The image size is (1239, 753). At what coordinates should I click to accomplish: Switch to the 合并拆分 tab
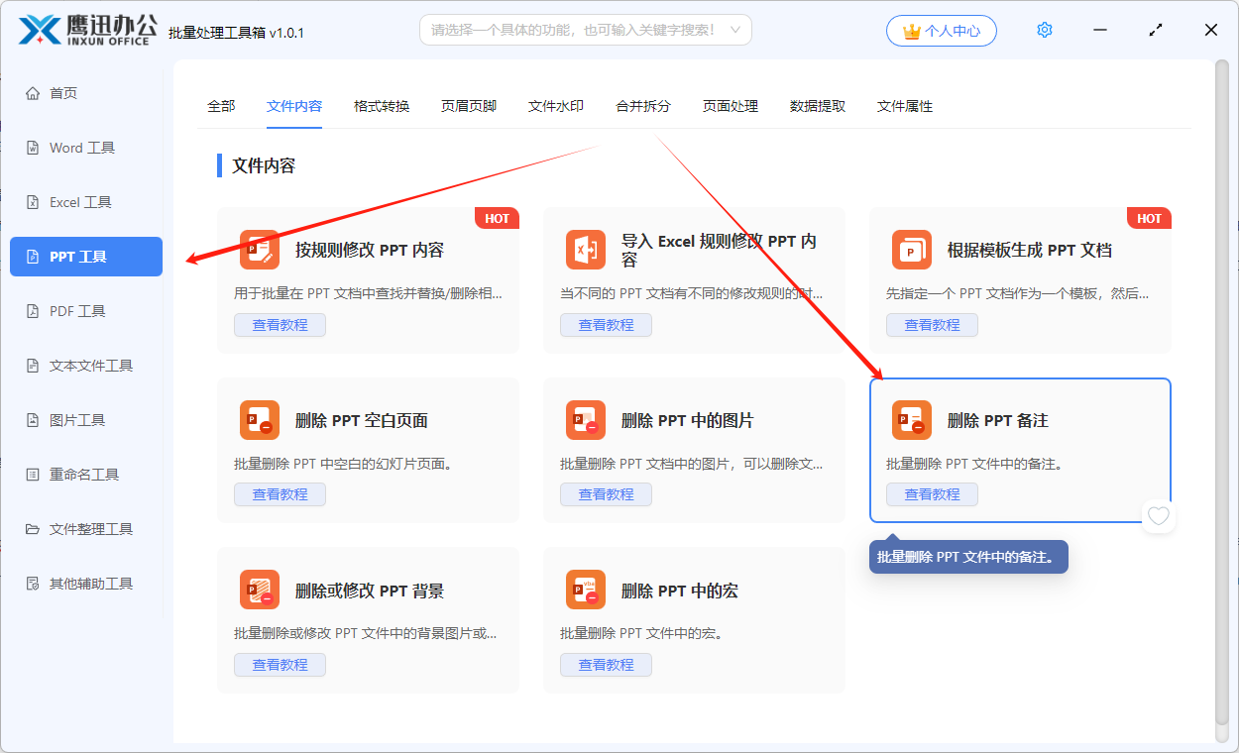643,106
